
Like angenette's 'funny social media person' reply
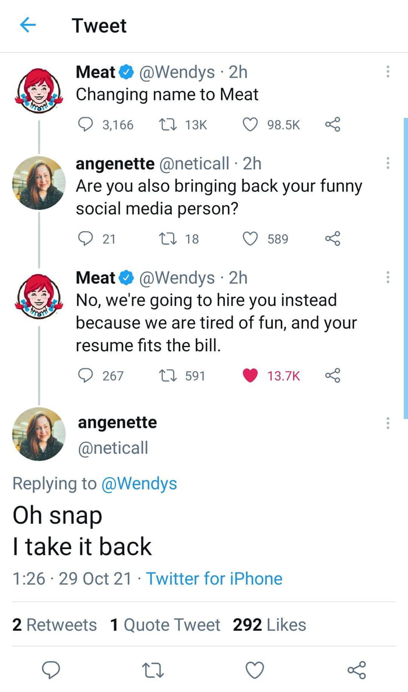(x=250, y=239)
